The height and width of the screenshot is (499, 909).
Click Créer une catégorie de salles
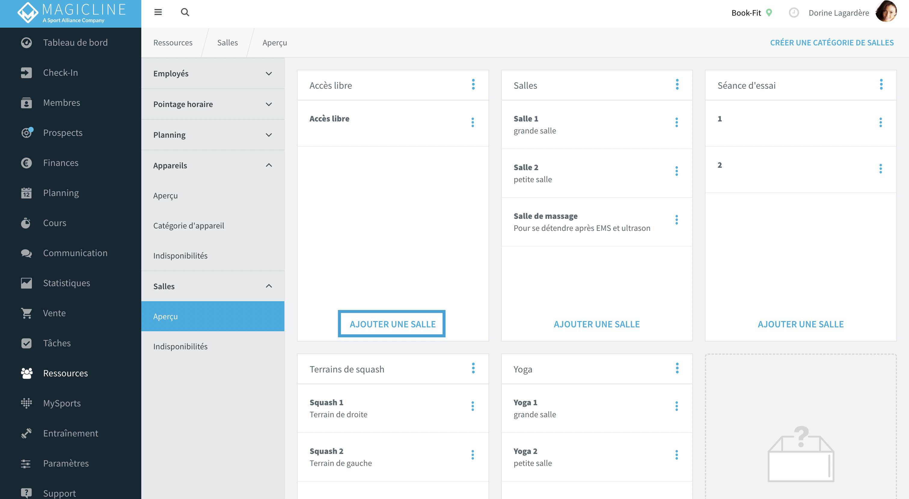pyautogui.click(x=832, y=43)
